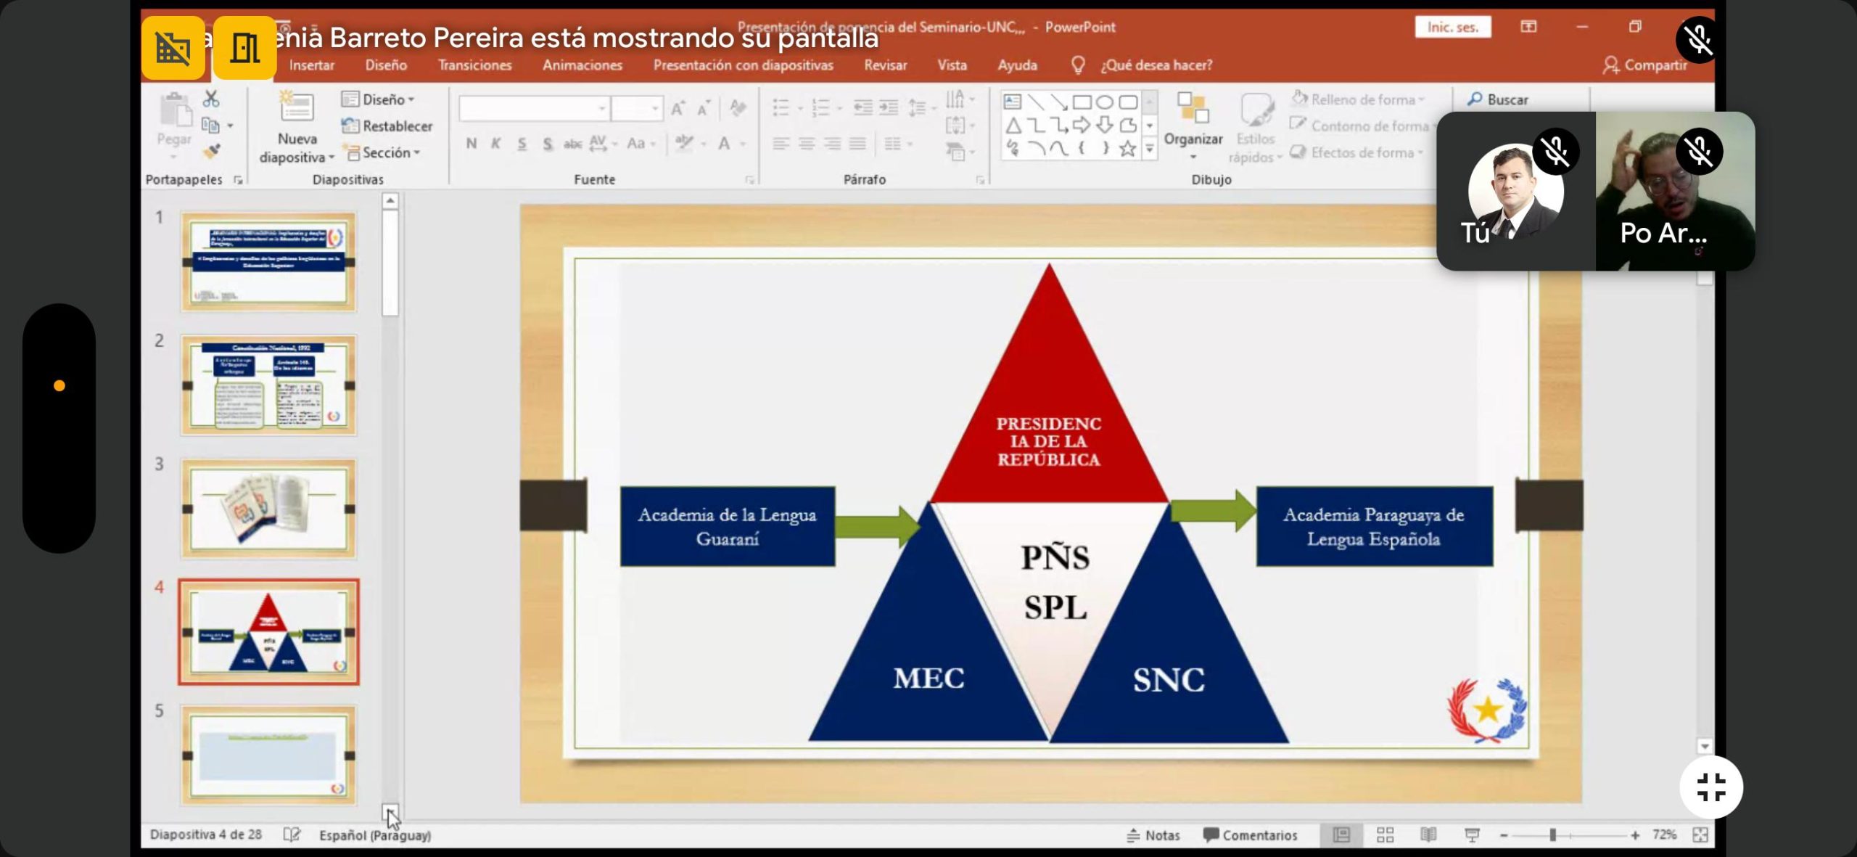Open Presentación con diapositivas tab
Screen dimensions: 1857x857
(x=744, y=65)
